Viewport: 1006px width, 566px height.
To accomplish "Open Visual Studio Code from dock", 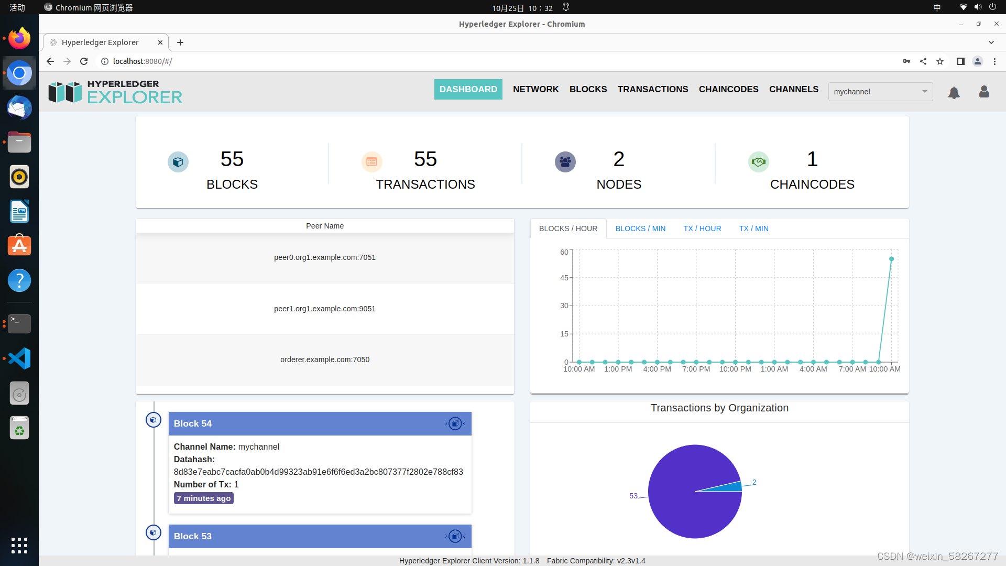I will [x=19, y=358].
